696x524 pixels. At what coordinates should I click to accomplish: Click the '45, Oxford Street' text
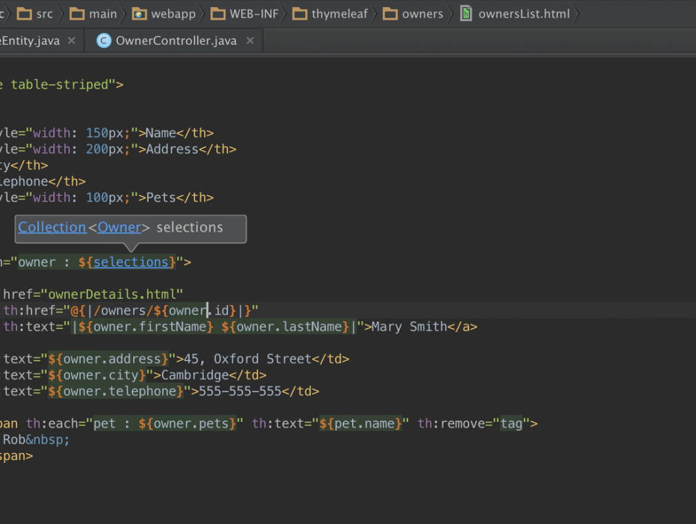click(247, 359)
